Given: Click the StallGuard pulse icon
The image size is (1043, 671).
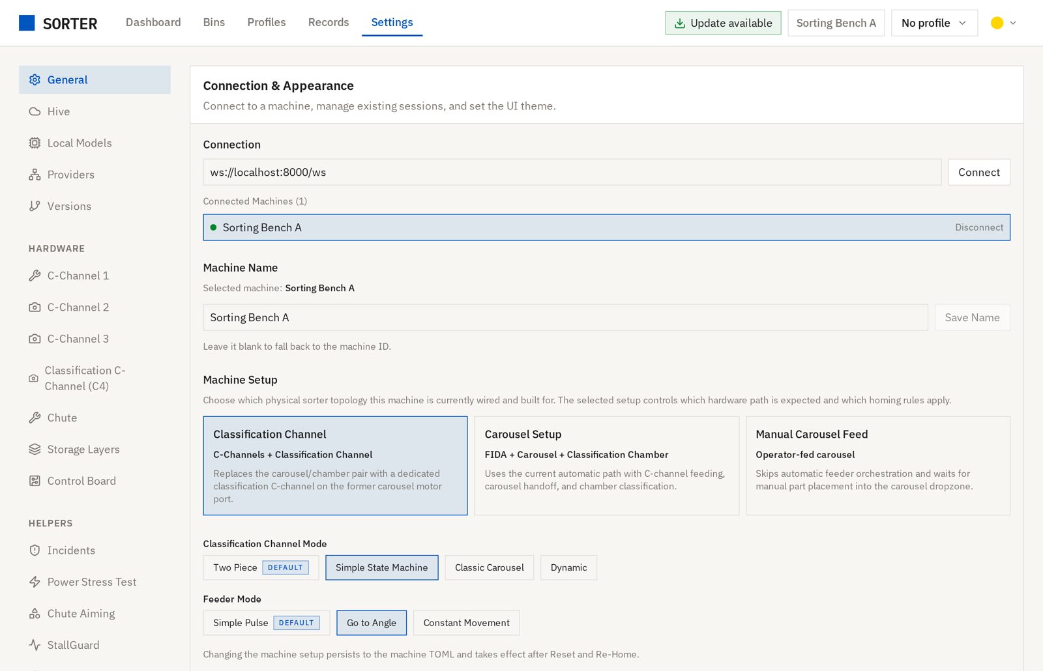Looking at the screenshot, I should tap(35, 645).
